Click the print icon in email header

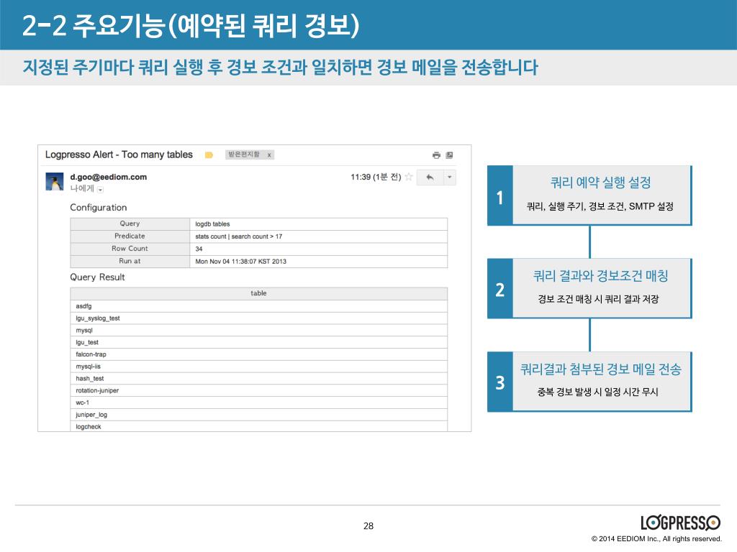(436, 155)
